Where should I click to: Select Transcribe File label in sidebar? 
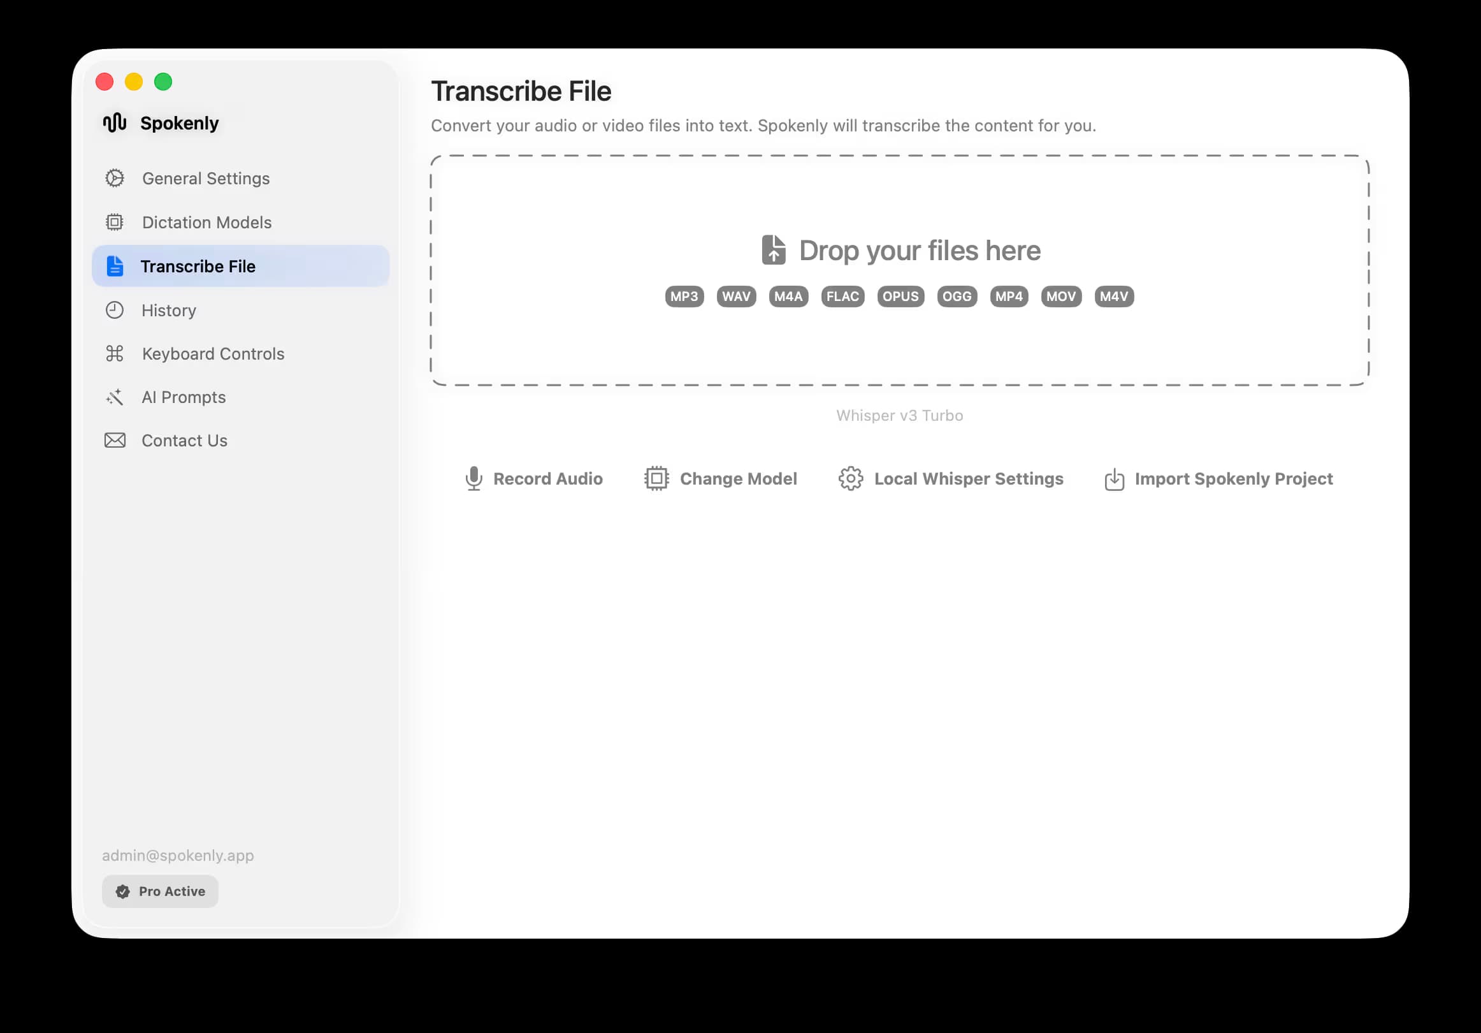pos(198,266)
